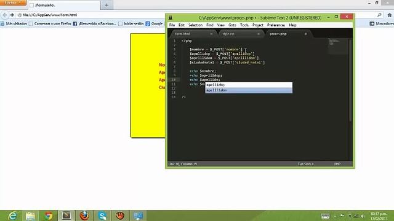Open the Find menu

[209, 25]
